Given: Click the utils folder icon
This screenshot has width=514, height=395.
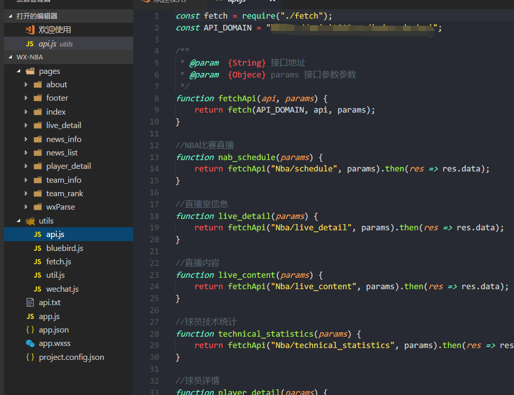Looking at the screenshot, I should [30, 221].
